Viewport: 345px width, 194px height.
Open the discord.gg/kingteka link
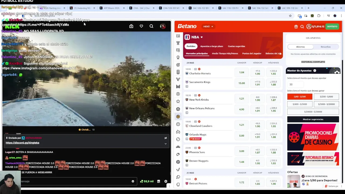[22, 143]
